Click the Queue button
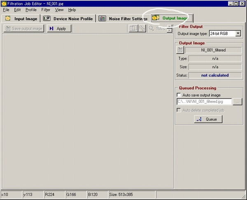Viewport: 247px width, 200px height. pos(208,119)
